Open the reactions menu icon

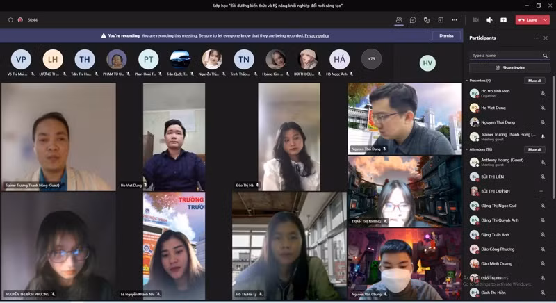pos(427,19)
